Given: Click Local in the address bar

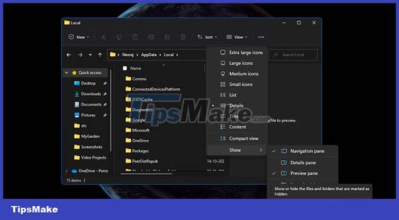Looking at the screenshot, I should pos(169,55).
